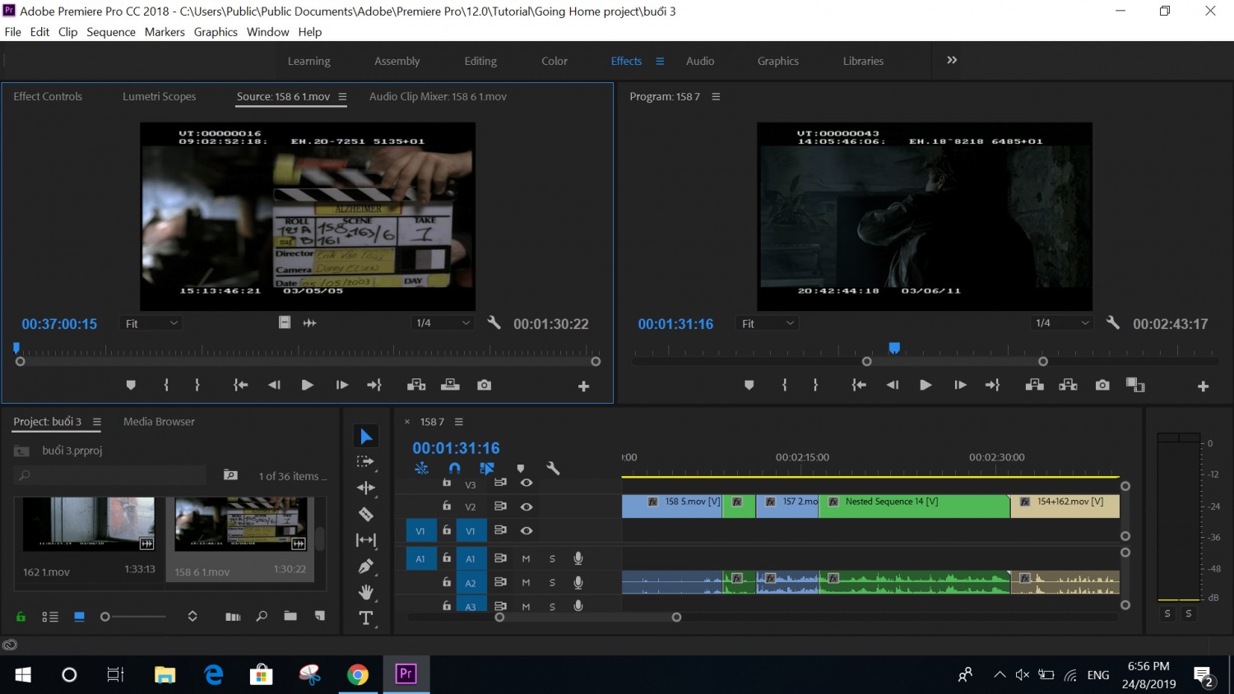Open Program monitor settings wrench
Screen dimensions: 1234x694
coord(1112,323)
